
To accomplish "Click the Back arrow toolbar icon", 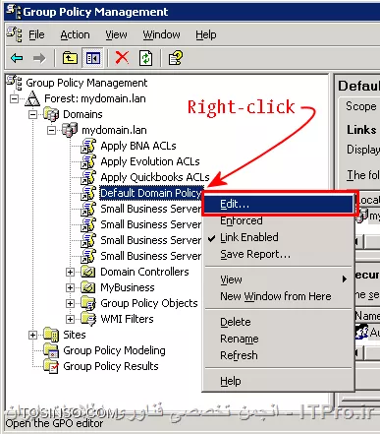I will 17,58.
